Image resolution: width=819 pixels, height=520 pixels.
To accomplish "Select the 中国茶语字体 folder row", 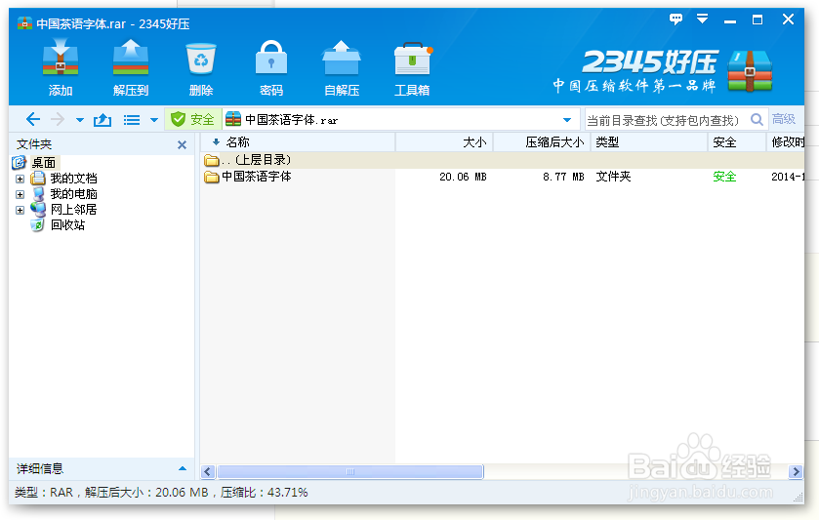I will click(x=502, y=177).
